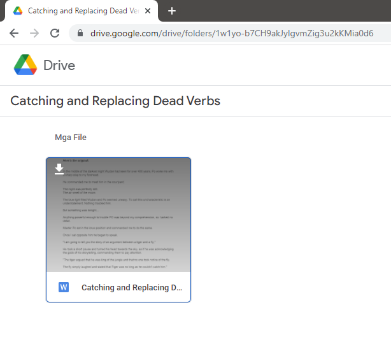Viewport: 391px width, 340px height.
Task: Go back to the previous page
Action: point(14,33)
